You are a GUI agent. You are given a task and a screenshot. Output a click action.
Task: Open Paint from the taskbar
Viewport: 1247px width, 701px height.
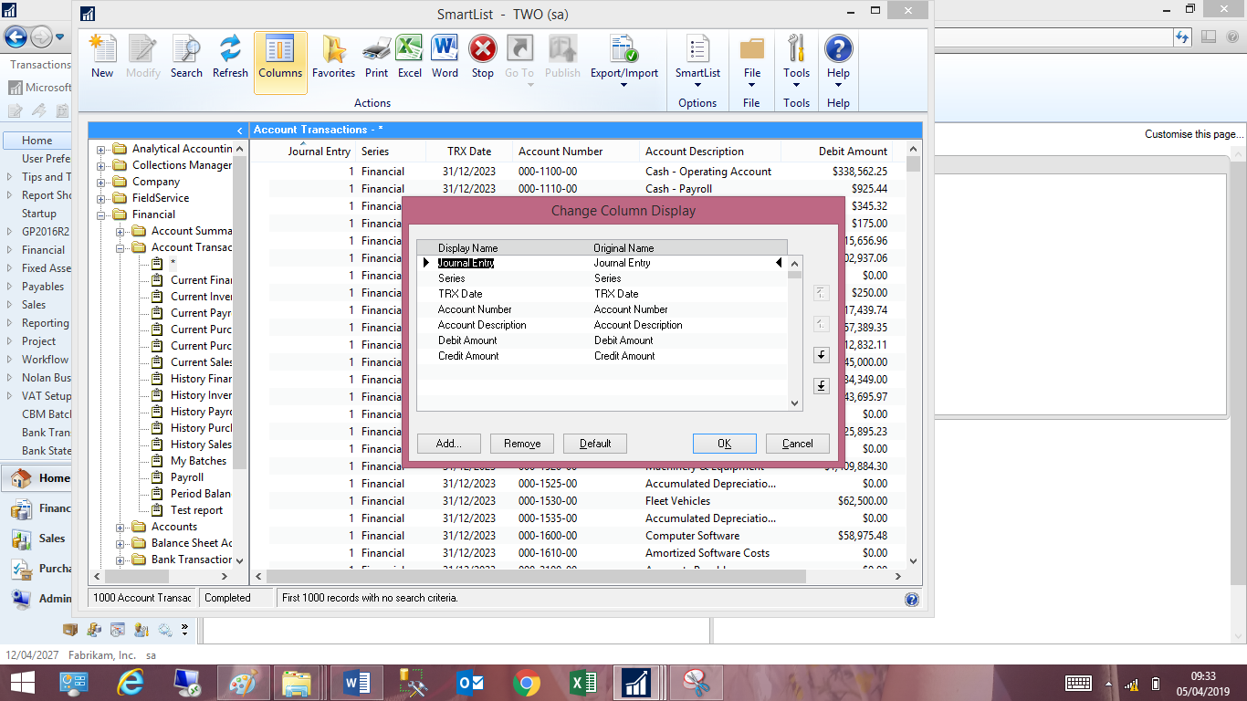(243, 682)
